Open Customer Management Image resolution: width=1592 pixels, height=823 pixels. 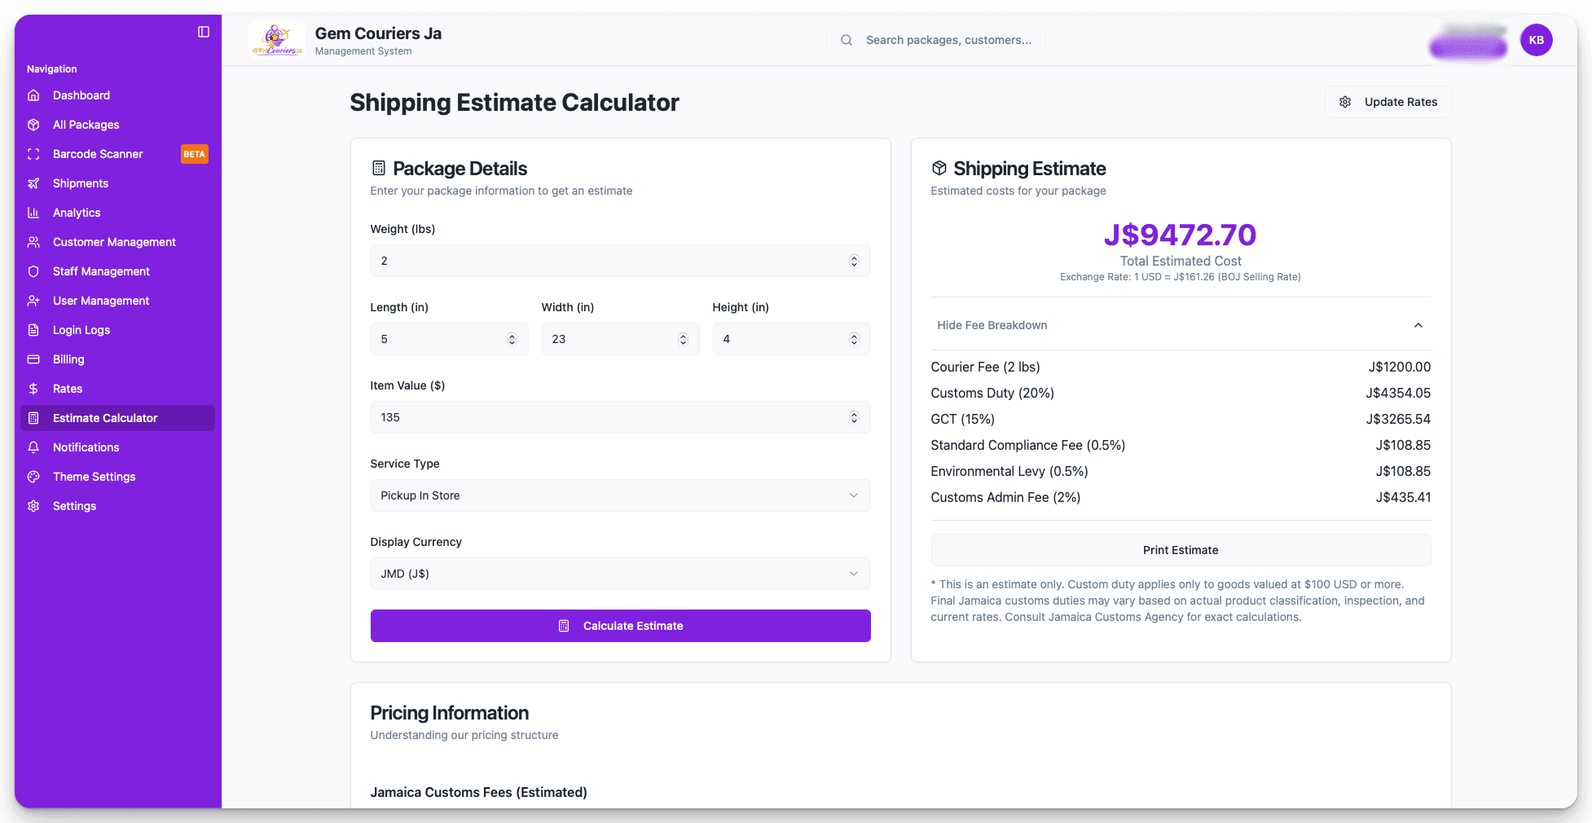pyautogui.click(x=113, y=242)
